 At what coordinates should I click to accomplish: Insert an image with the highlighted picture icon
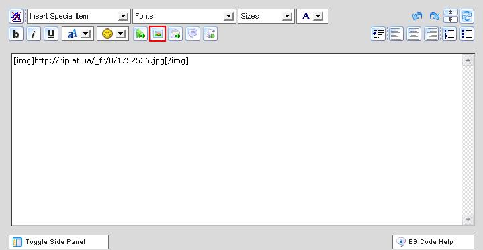click(x=158, y=34)
